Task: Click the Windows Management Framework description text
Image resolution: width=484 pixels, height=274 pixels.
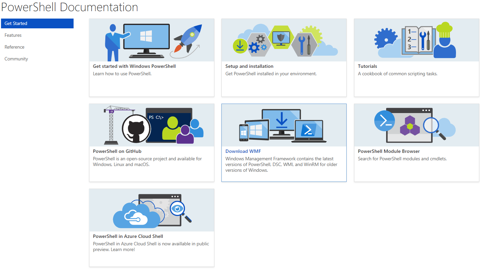Action: click(x=281, y=164)
